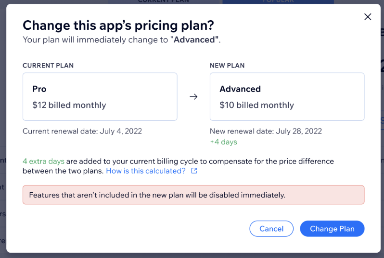Cancel the pricing plan change
The height and width of the screenshot is (258, 384).
(271, 229)
